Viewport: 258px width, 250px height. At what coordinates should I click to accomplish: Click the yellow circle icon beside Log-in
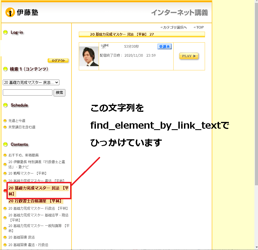[6, 32]
